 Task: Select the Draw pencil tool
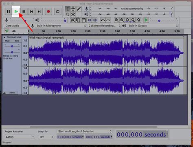79,9
